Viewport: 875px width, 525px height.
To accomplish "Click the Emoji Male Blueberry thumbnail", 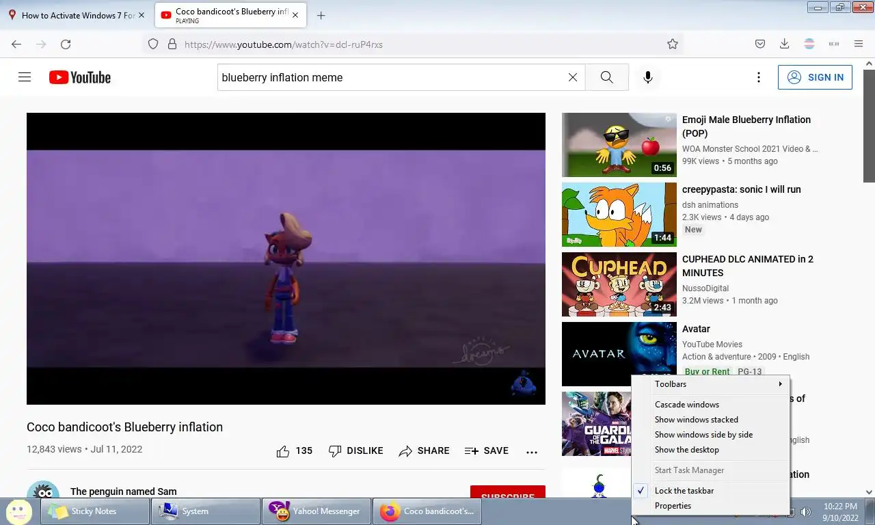I will [619, 145].
